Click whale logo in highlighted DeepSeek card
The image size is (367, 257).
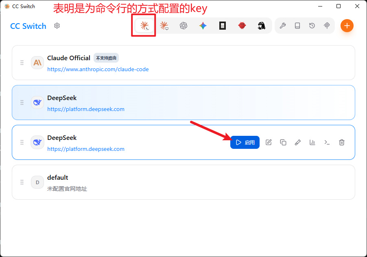pos(37,102)
